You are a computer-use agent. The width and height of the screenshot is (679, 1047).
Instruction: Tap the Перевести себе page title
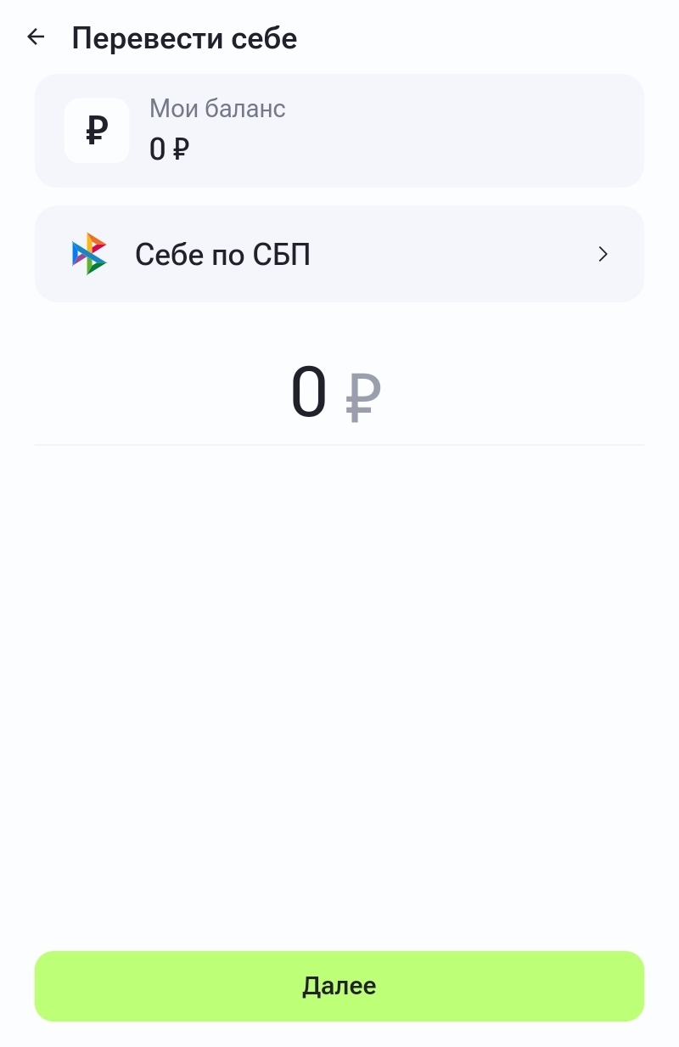coord(184,38)
